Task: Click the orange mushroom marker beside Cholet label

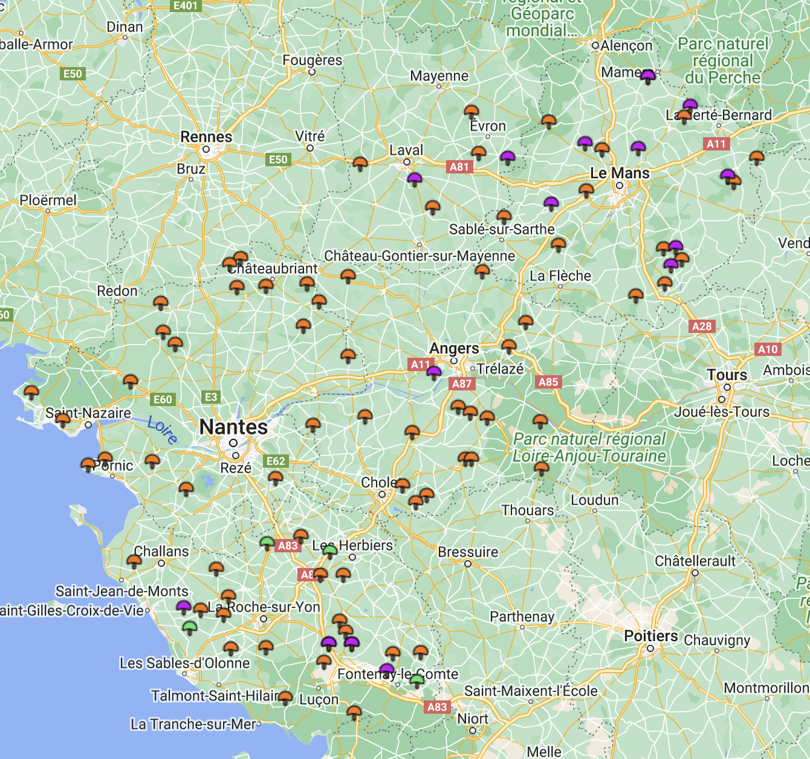Action: [x=403, y=485]
